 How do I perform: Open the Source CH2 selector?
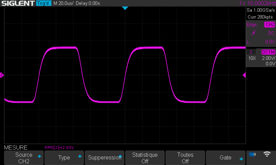[24, 158]
